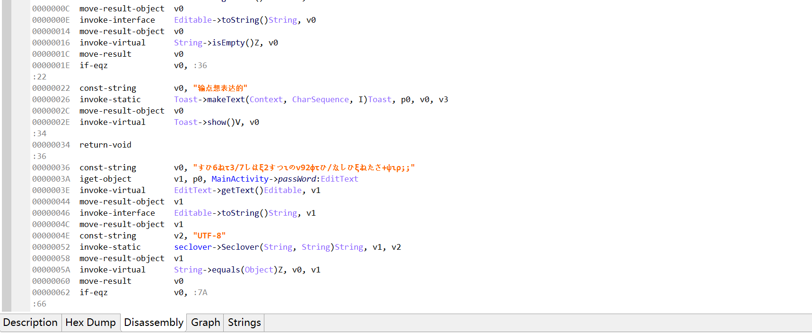
Task: Click address 0000003A in the offset column
Action: 51,179
